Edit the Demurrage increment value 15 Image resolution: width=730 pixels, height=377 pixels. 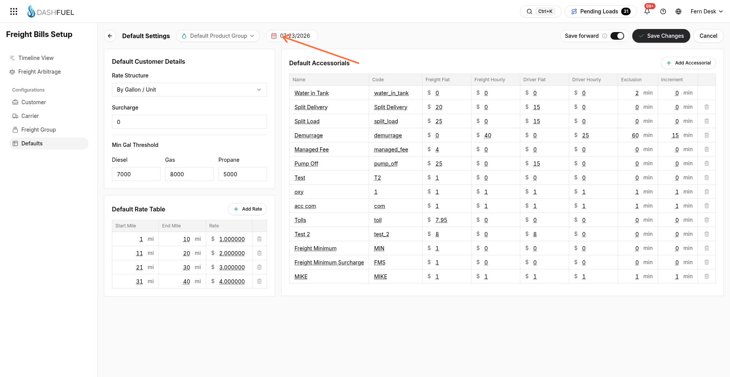coord(675,135)
